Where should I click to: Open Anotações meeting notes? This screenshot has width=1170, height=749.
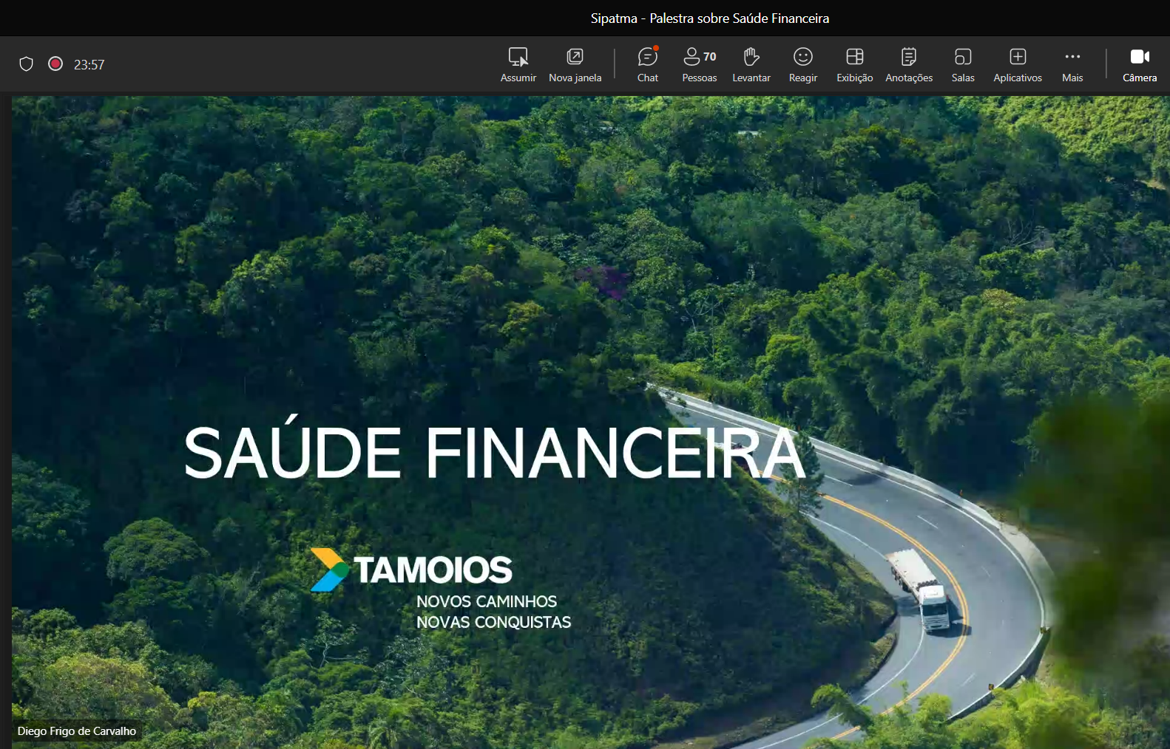point(909,65)
